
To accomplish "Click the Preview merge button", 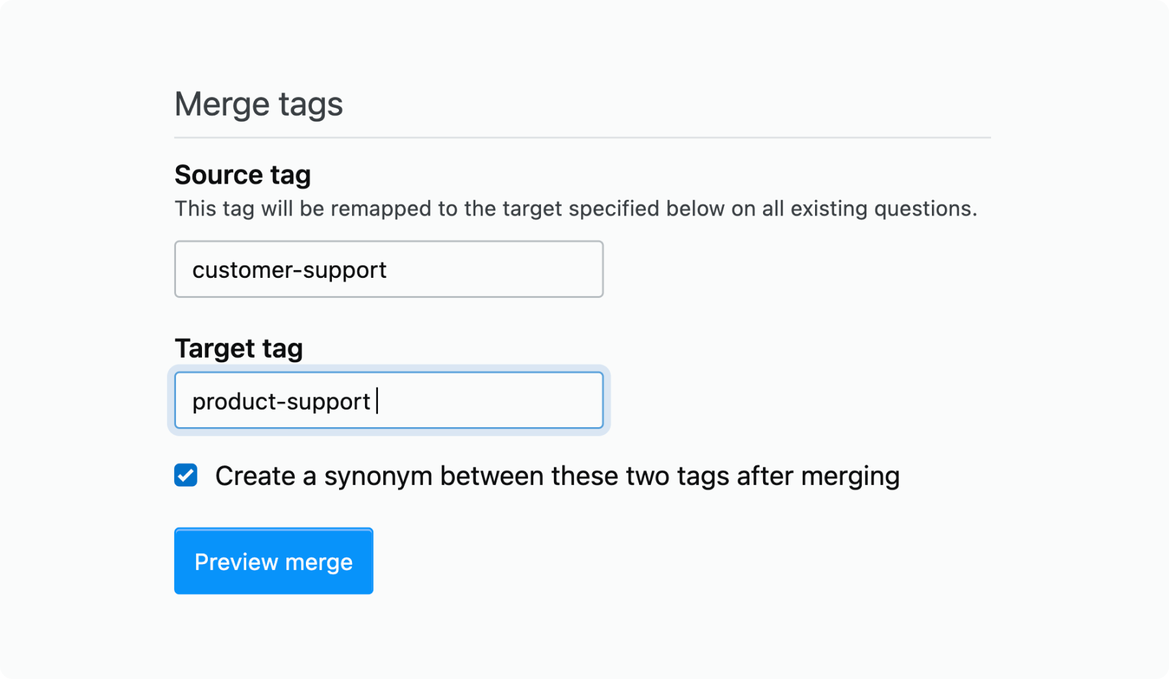I will click(x=273, y=561).
